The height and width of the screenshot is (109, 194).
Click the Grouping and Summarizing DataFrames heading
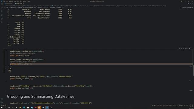click(41, 97)
